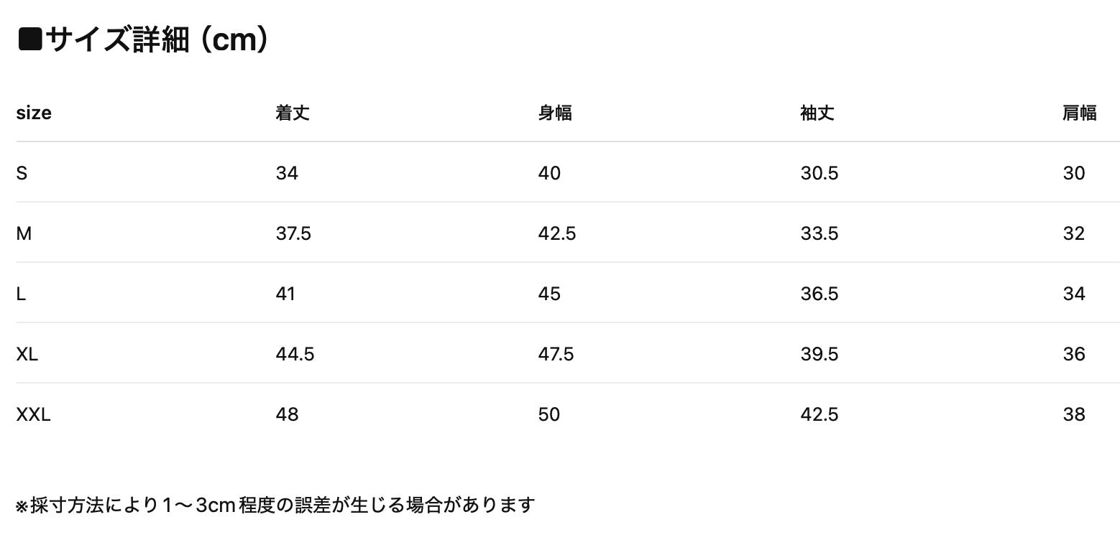
Task: Click the 47.5 身幅 value for XL
Action: point(556,355)
